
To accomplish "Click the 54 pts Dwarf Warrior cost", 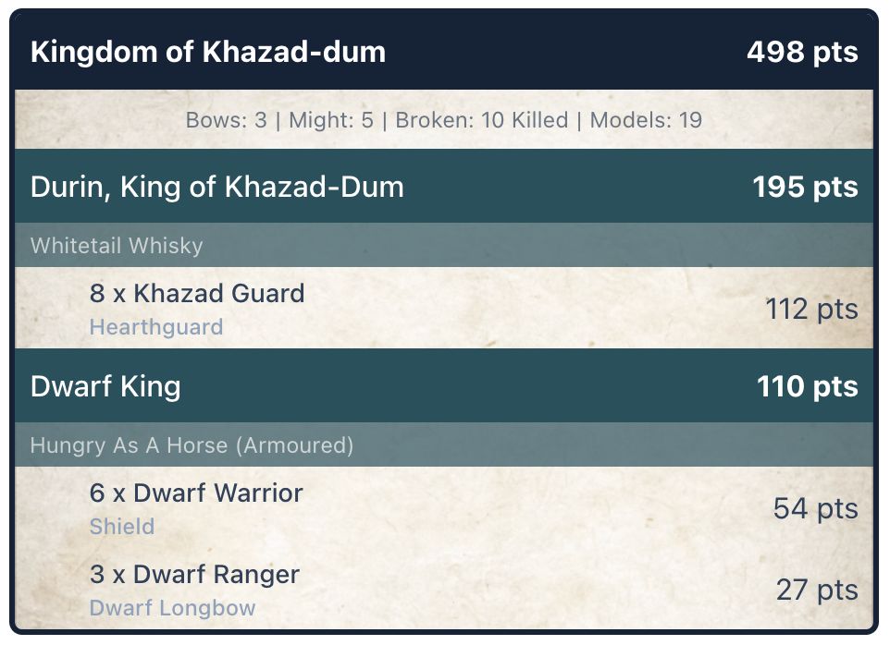I will pos(814,508).
